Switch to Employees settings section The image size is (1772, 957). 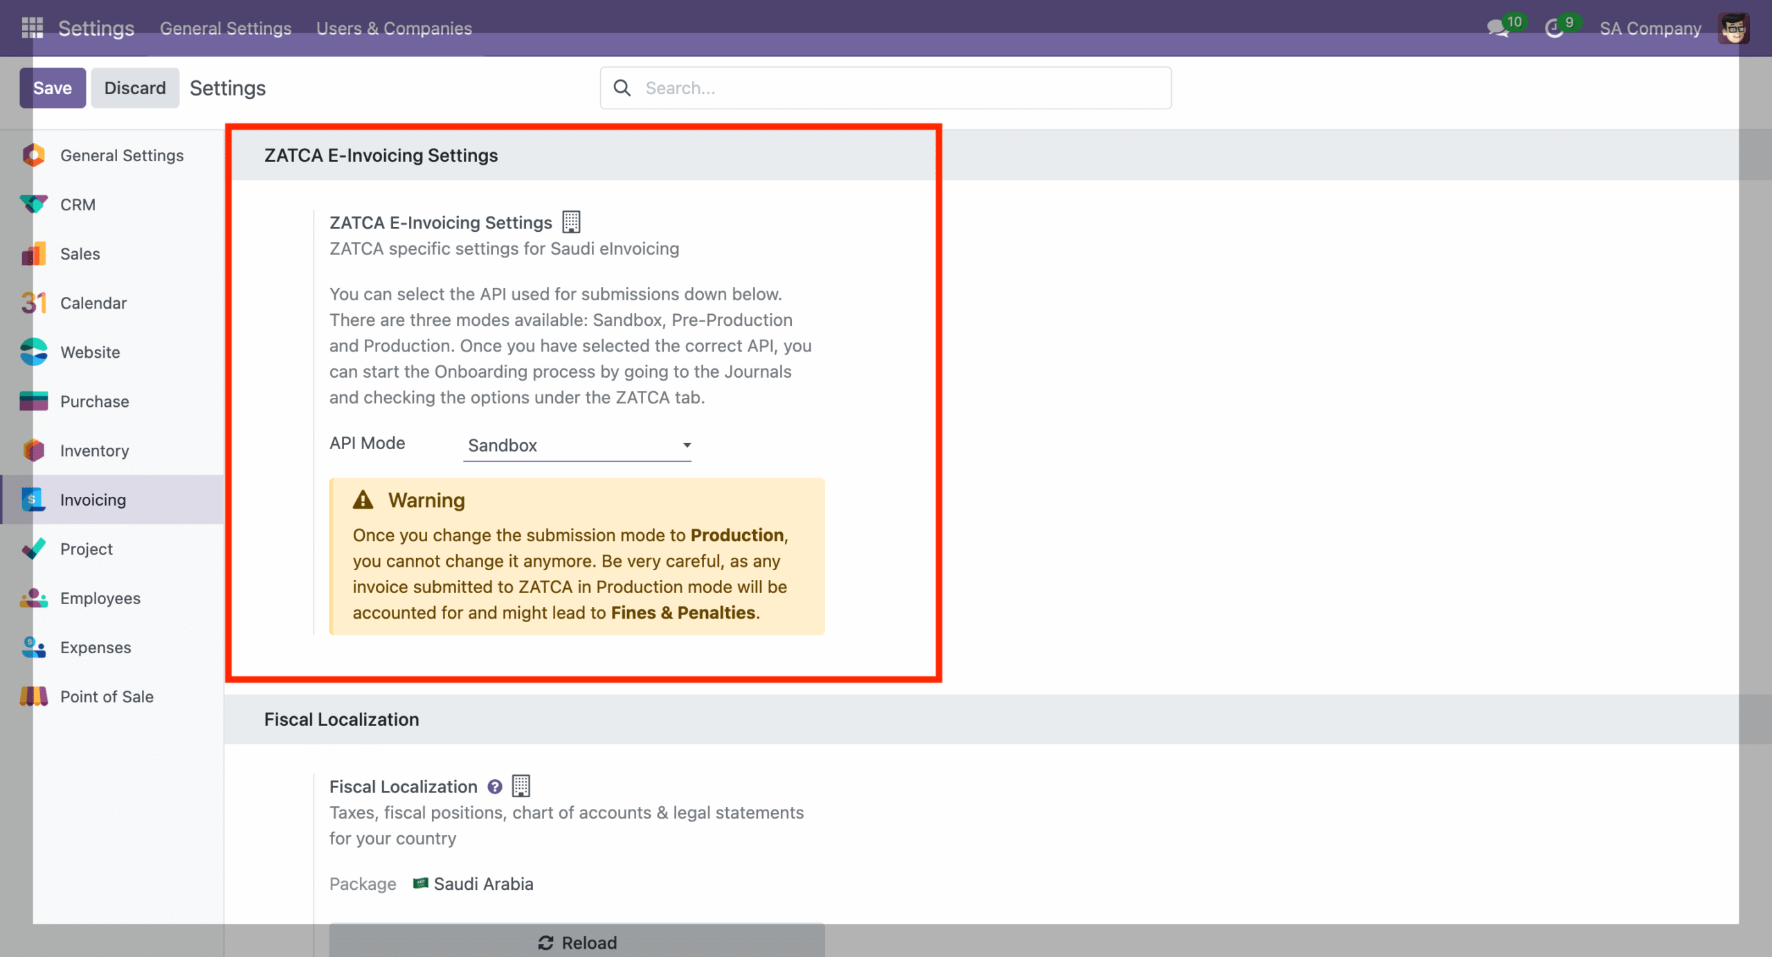pyautogui.click(x=100, y=598)
